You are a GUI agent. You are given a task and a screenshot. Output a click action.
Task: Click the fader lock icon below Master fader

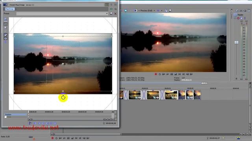[236, 79]
